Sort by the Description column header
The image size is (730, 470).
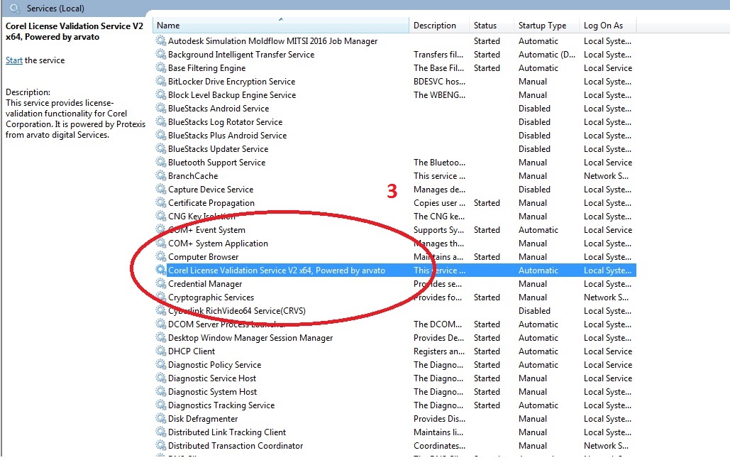439,25
